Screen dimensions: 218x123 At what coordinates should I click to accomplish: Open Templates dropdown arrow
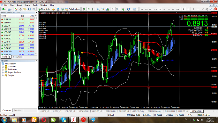(x=137, y=9)
